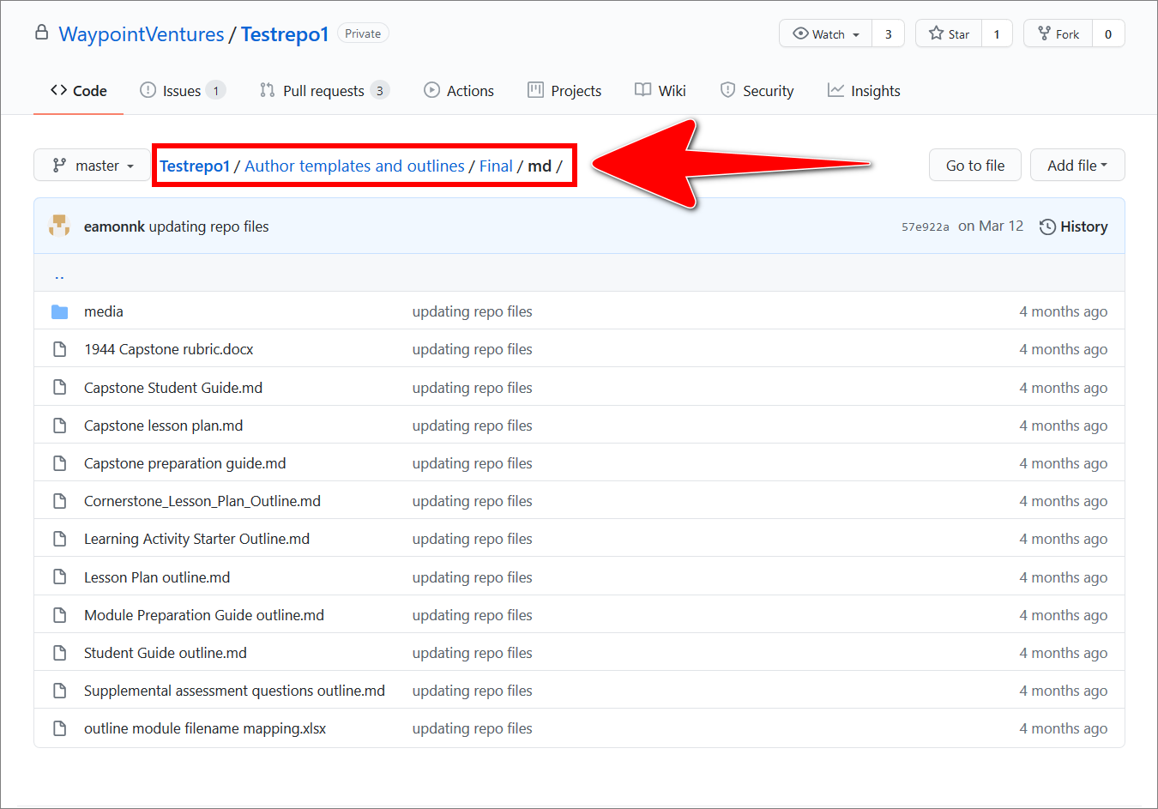Open the WaypointVentures organization link
This screenshot has width=1158, height=809.
(x=142, y=34)
